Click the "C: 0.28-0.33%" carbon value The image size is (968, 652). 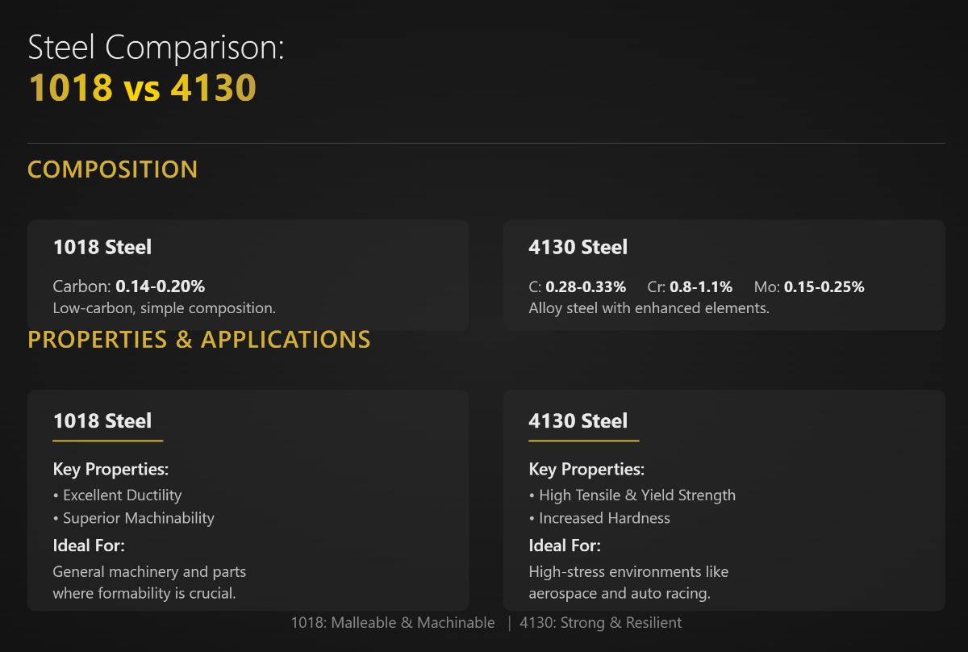577,287
